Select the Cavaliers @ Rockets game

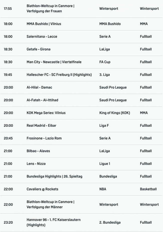click(x=42, y=189)
